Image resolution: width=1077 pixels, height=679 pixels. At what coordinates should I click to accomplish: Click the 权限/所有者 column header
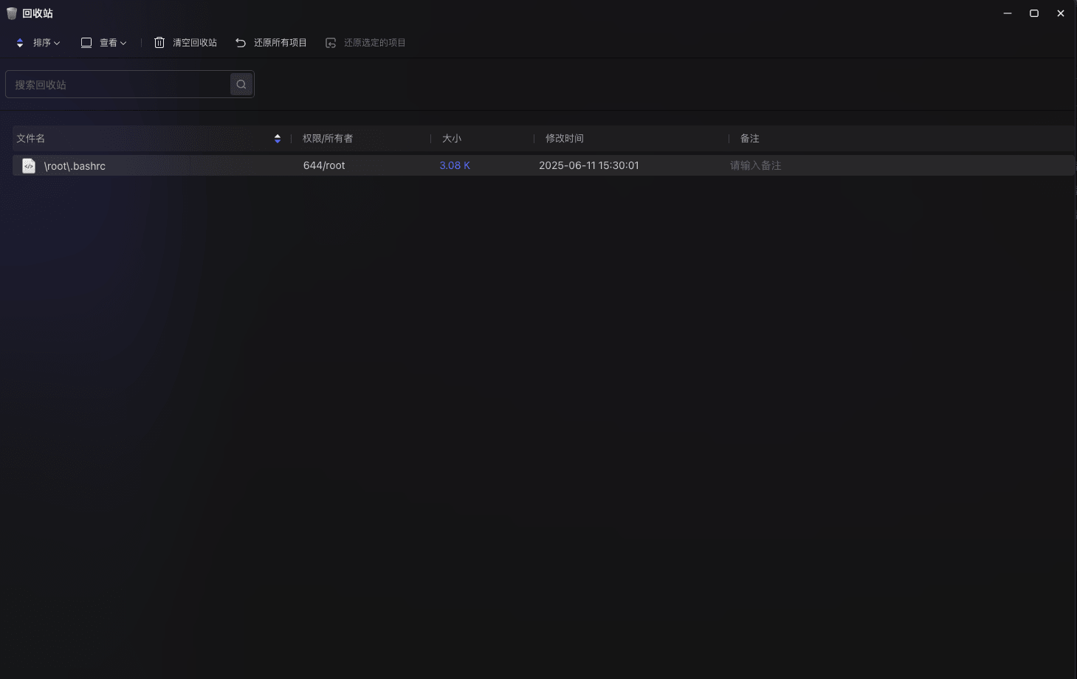point(328,139)
